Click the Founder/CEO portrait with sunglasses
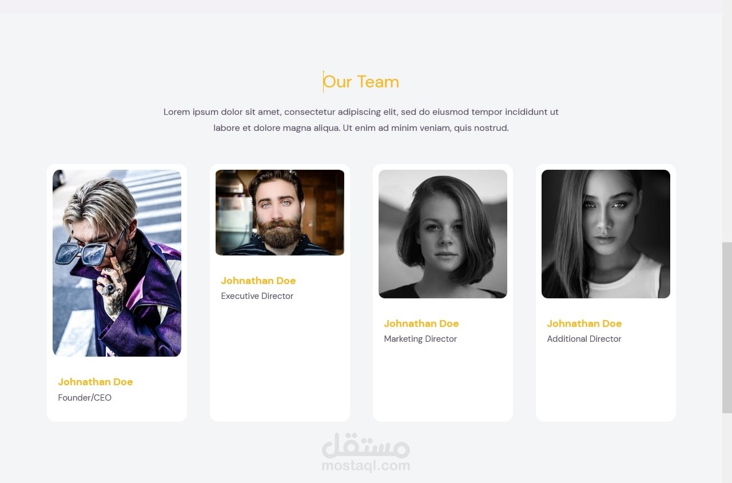 [x=117, y=263]
